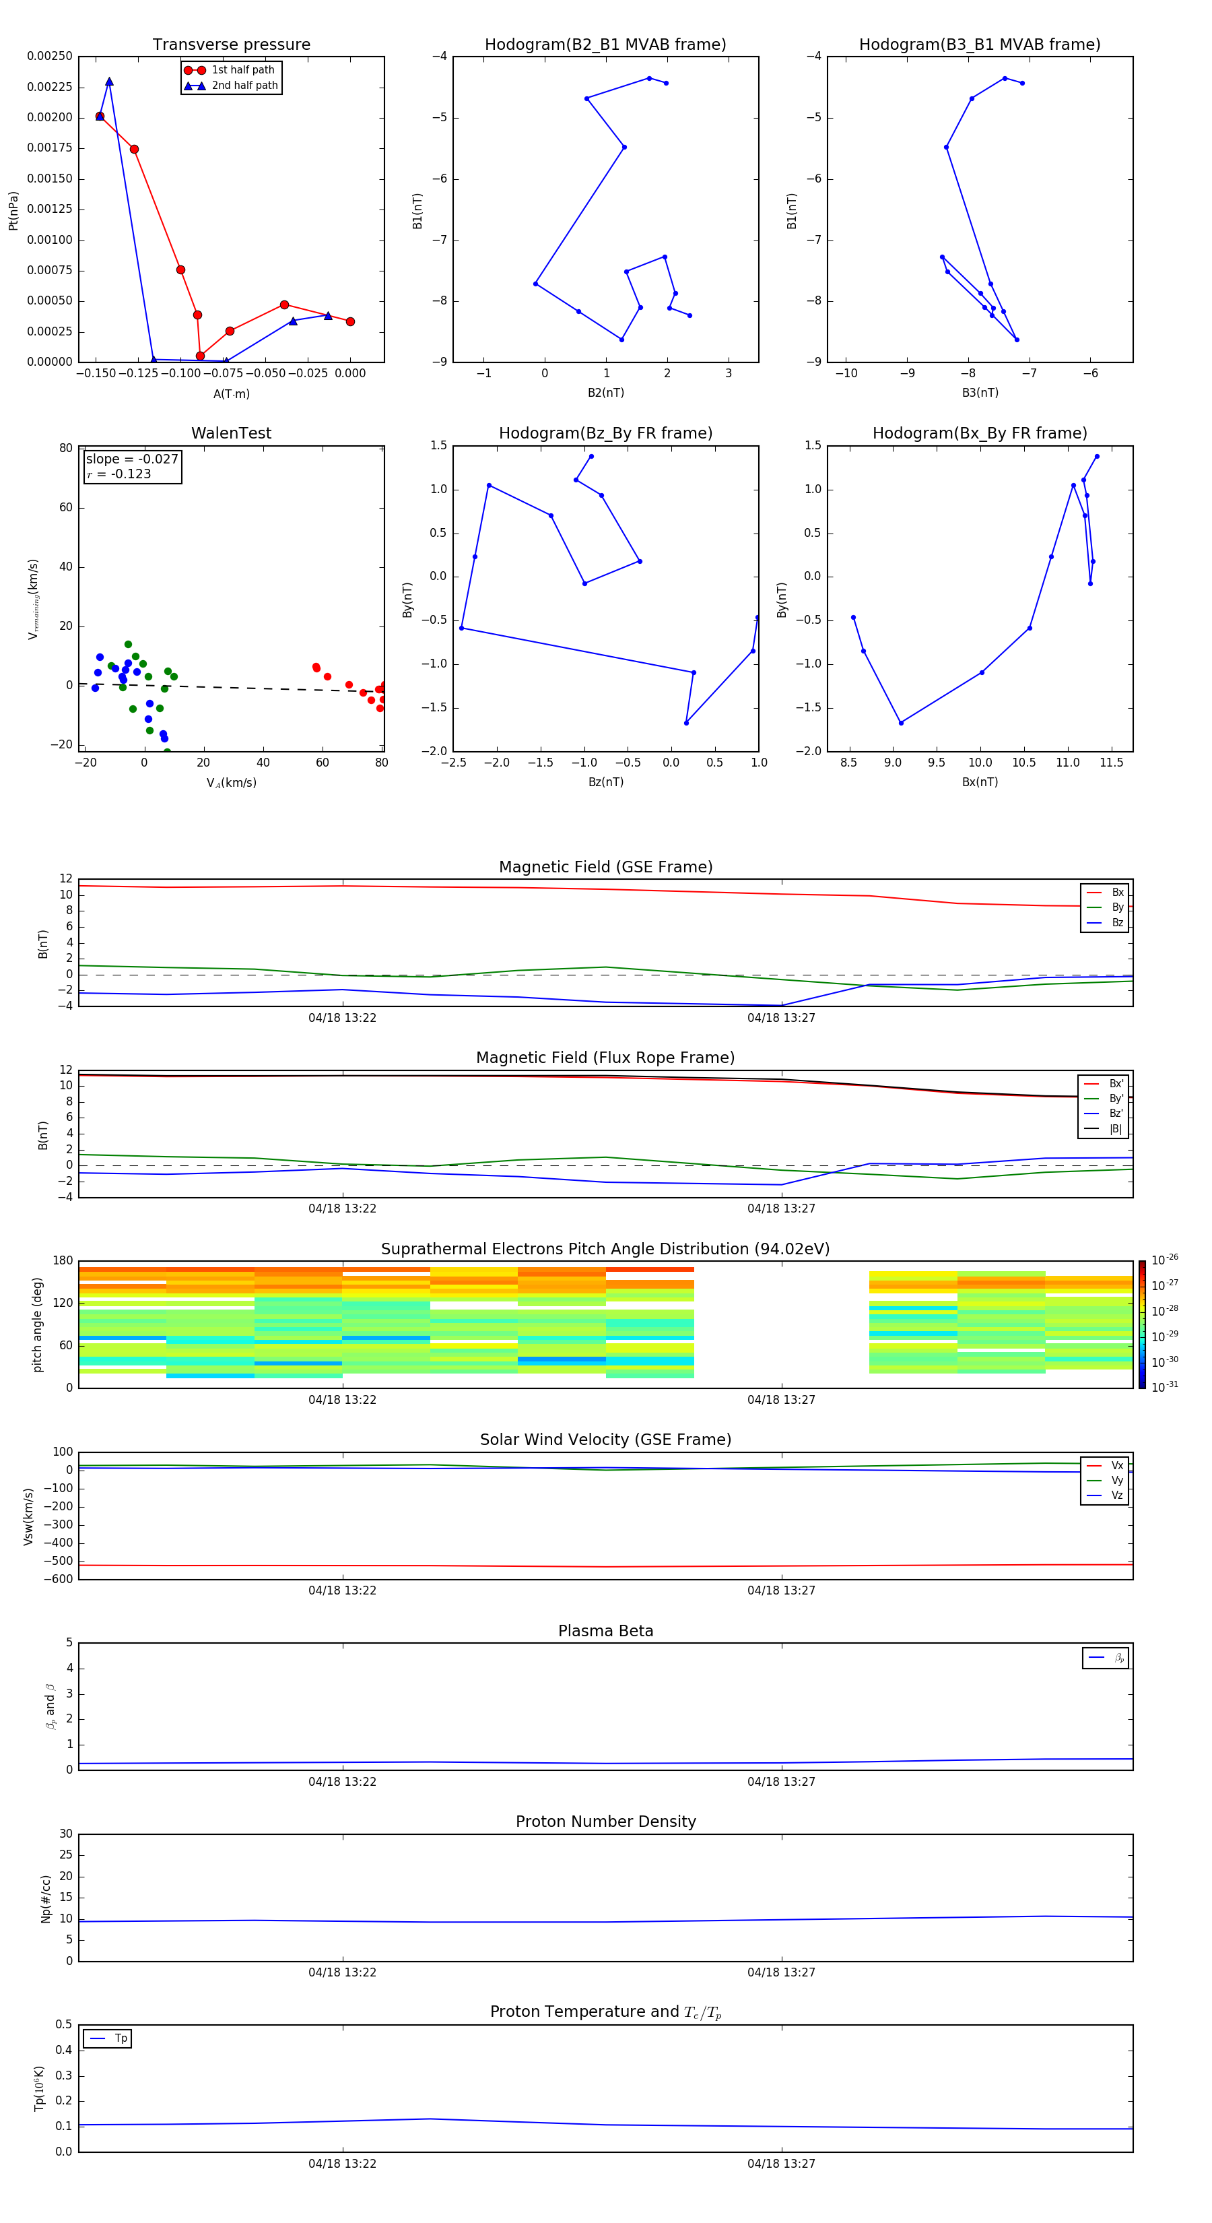1212x2223 pixels.
Task: Click the "Hodogram(B3_B1 MVAB frame)" title
Action: coord(979,45)
